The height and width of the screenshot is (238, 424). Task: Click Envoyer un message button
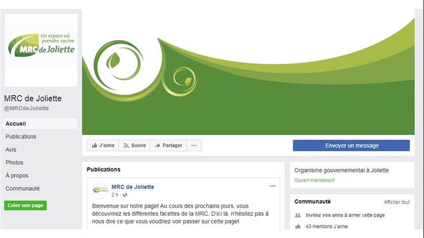[351, 146]
